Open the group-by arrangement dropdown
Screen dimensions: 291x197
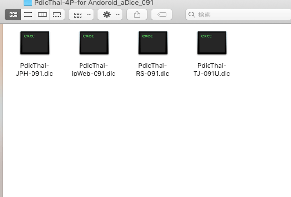(x=81, y=15)
